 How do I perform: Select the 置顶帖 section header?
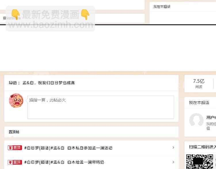[14, 132]
